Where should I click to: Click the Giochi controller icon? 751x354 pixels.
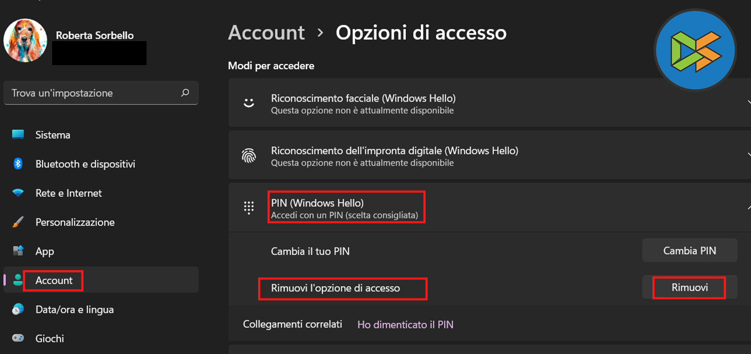coord(18,338)
